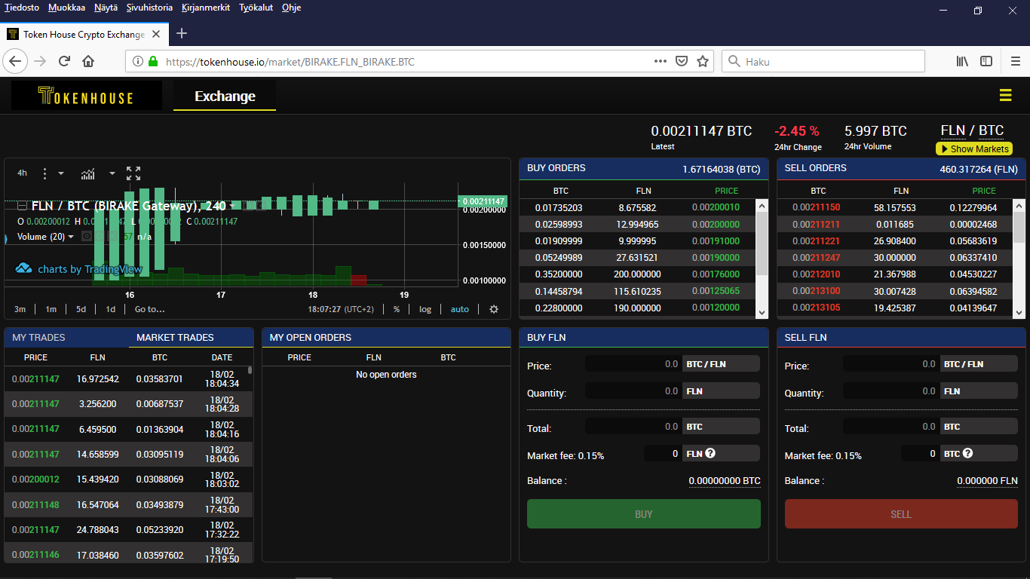Select the 5d chart range
The height and width of the screenshot is (579, 1030).
point(81,309)
